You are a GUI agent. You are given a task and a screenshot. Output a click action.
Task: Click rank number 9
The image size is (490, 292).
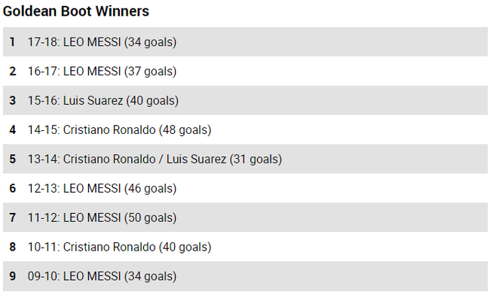[x=13, y=276]
